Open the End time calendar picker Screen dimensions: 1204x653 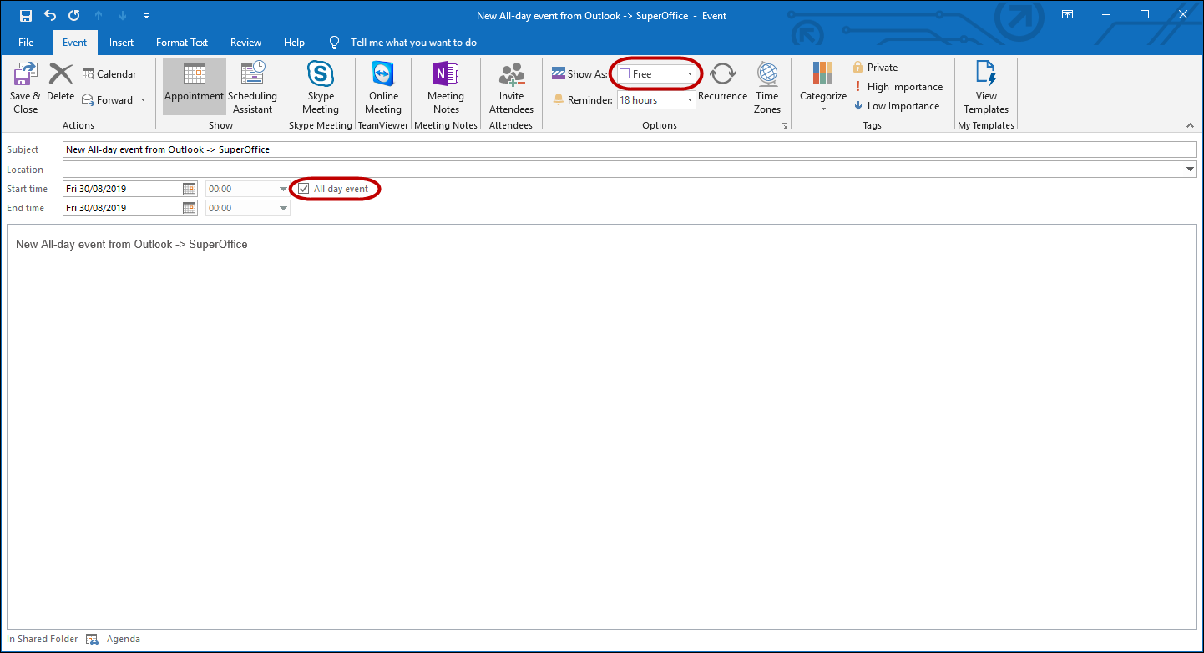point(190,208)
